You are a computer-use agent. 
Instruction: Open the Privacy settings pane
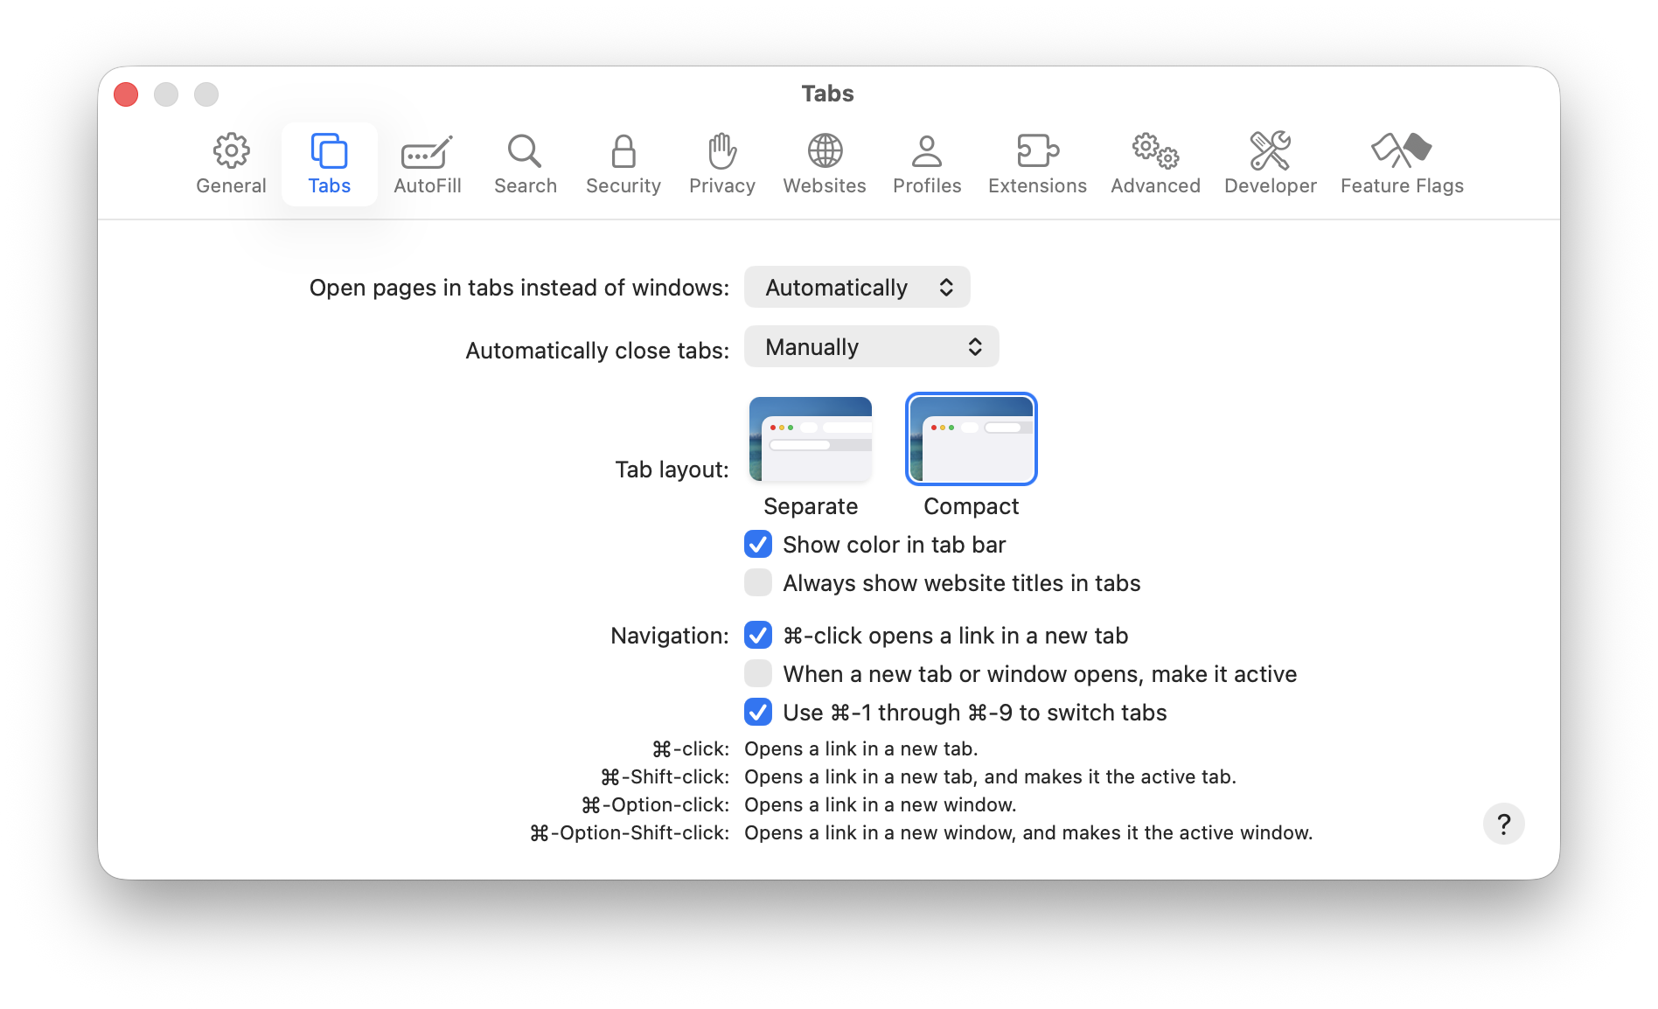(x=721, y=163)
